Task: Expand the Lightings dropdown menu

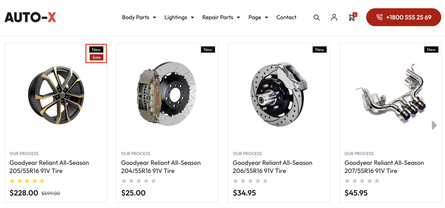Action: pos(179,17)
